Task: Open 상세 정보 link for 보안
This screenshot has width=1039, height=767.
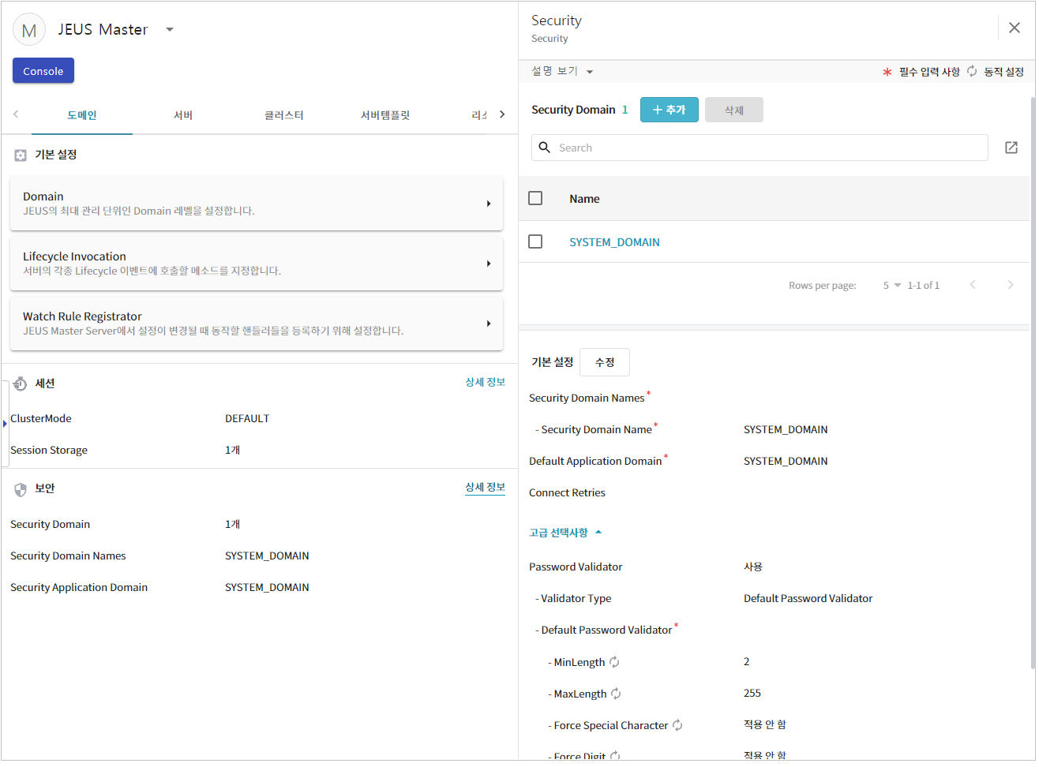Action: pos(485,488)
